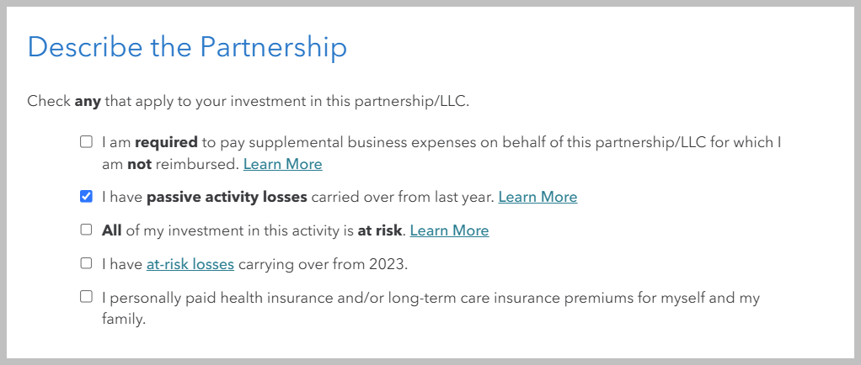Viewport: 861px width, 365px height.
Task: Open Learn More beside passive activity losses
Action: tap(537, 197)
